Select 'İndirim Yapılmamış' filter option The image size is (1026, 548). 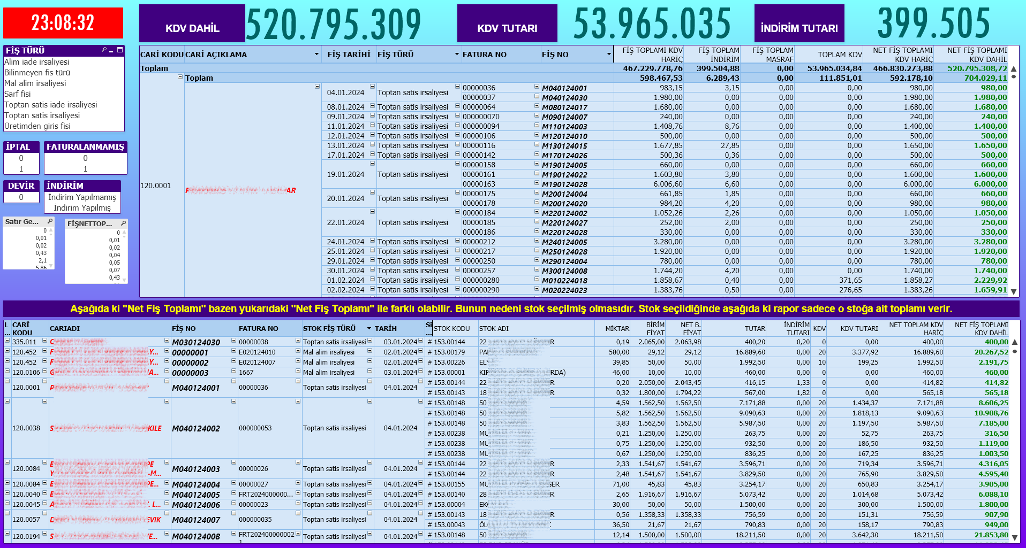tap(82, 197)
